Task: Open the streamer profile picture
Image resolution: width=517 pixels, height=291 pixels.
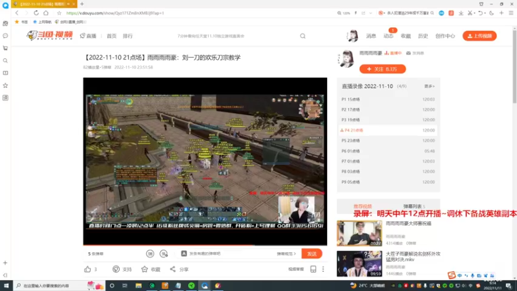Action: (347, 59)
